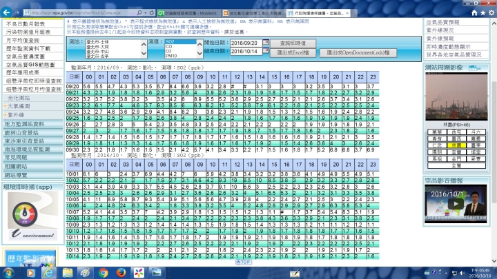
Task: Click the 匯出成Excel檔 export button
Action: (293, 52)
